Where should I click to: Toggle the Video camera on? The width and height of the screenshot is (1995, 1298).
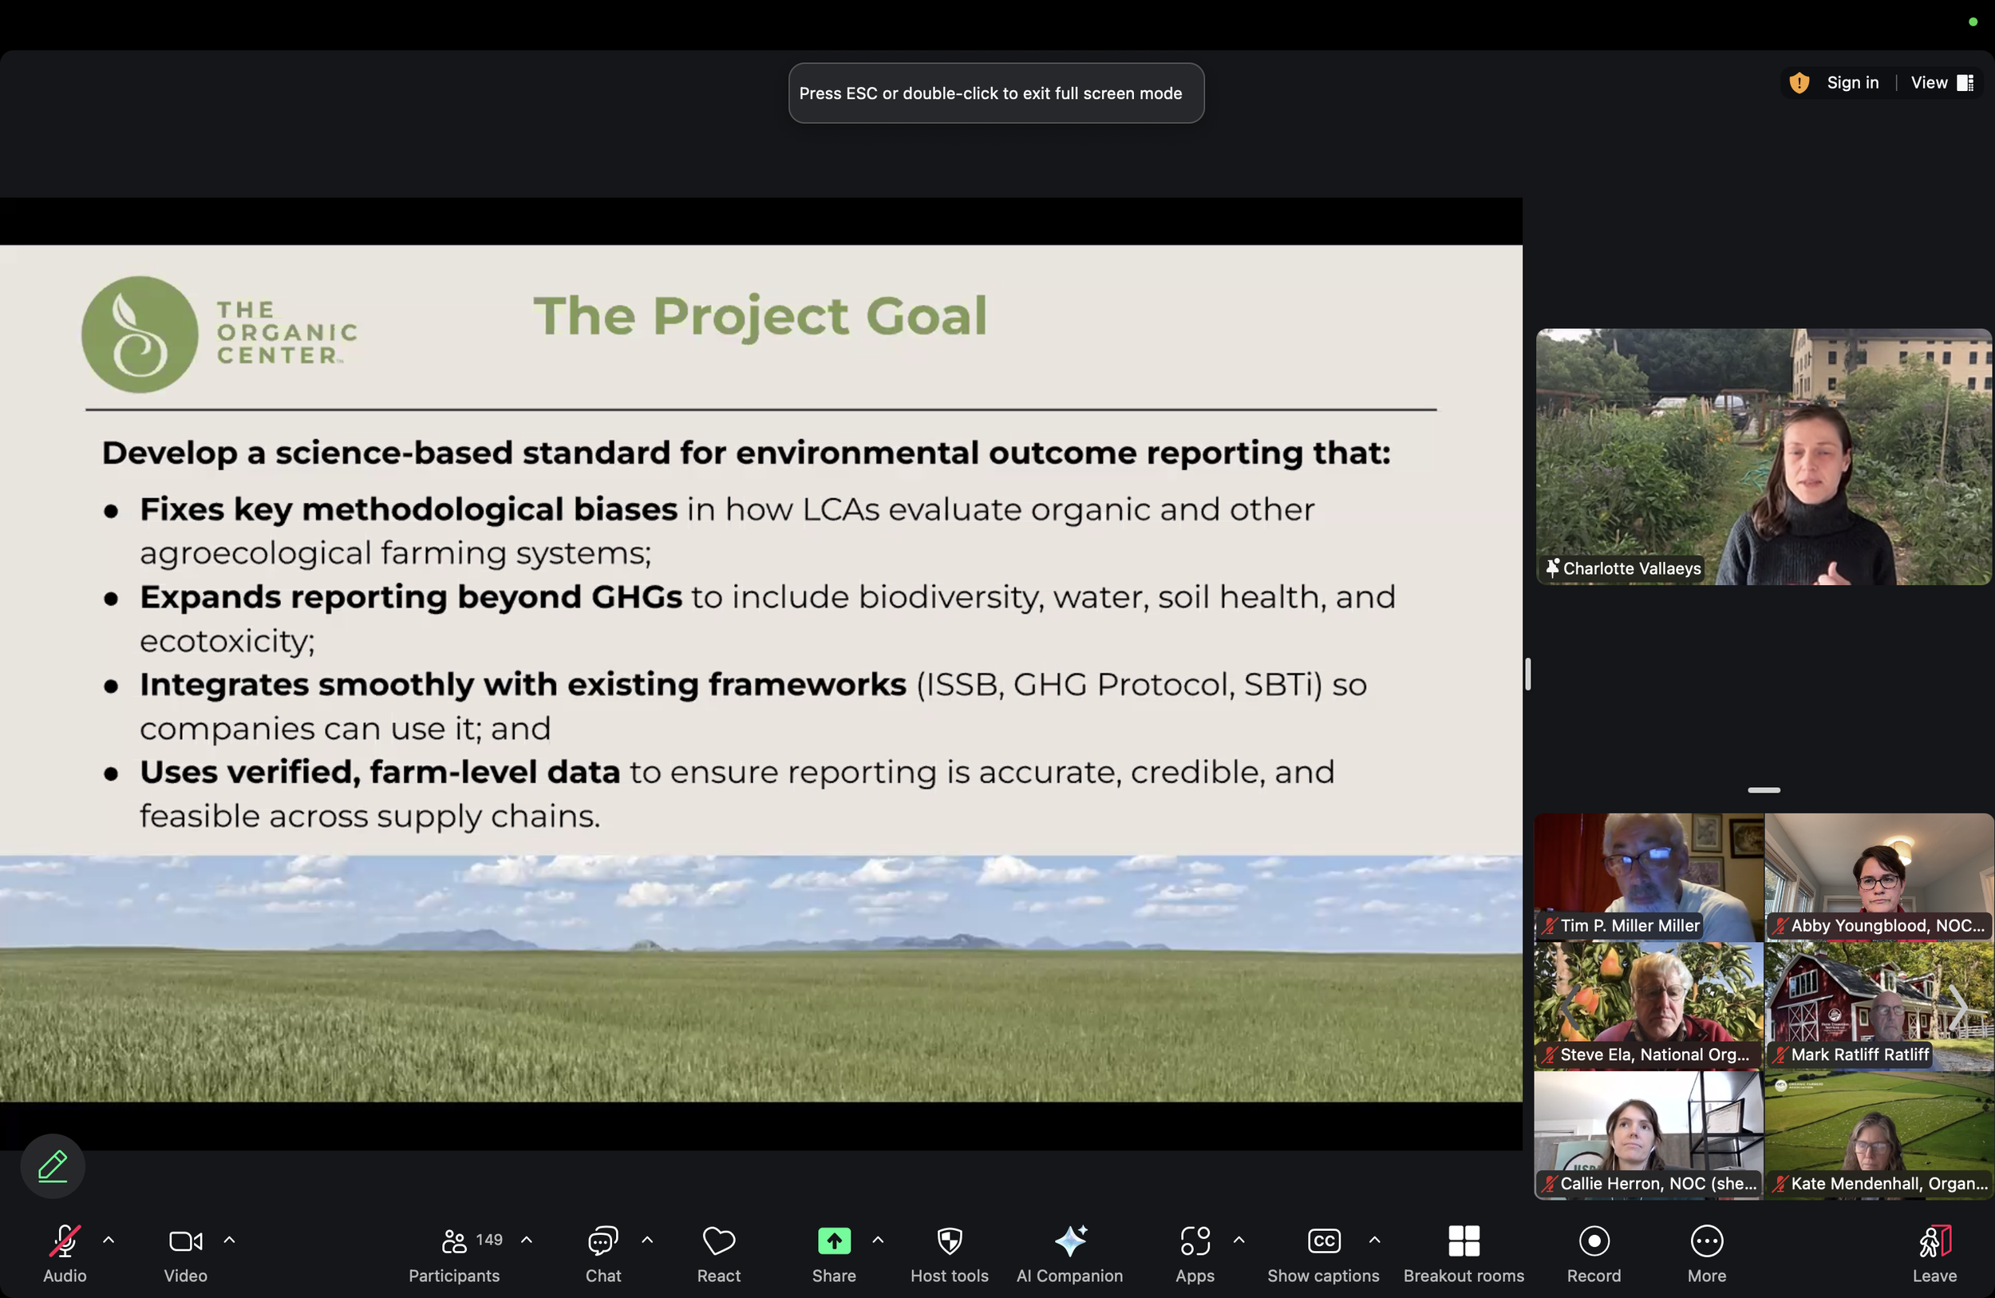[185, 1241]
